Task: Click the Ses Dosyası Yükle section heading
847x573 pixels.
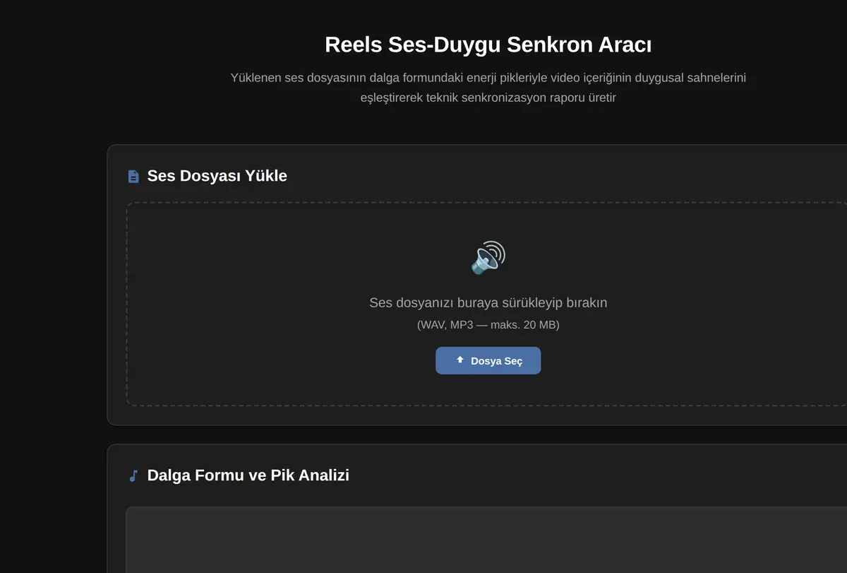Action: click(217, 176)
